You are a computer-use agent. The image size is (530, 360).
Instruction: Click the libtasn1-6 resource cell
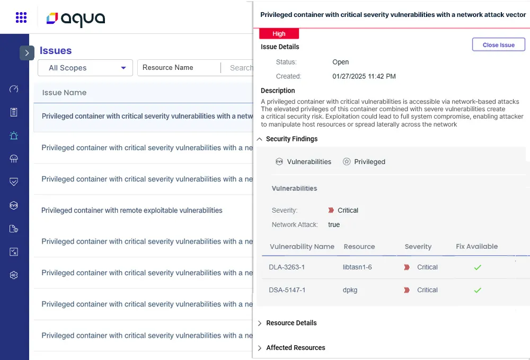(x=357, y=267)
